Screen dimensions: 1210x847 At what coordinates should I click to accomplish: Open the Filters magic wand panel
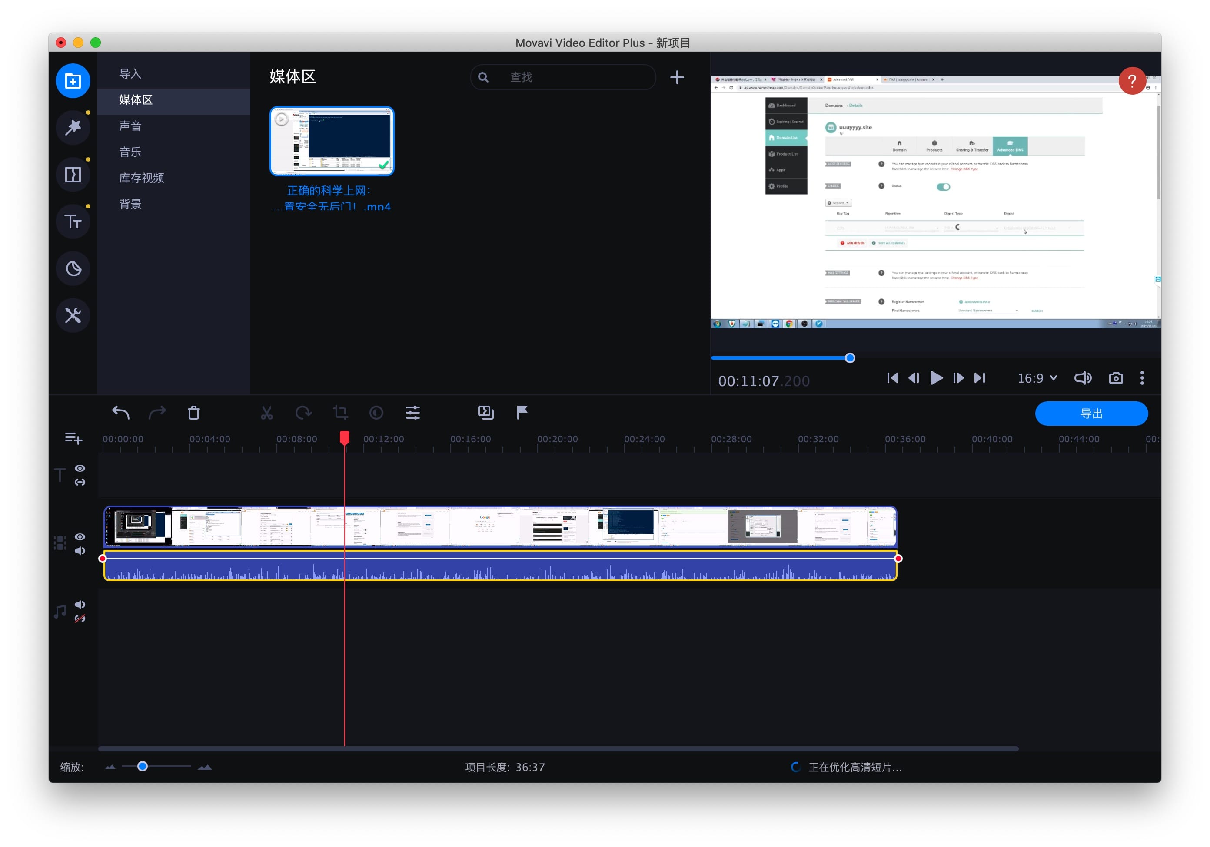coord(73,127)
